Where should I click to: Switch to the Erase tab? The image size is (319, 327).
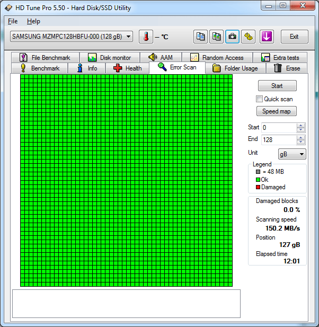pyautogui.click(x=287, y=68)
